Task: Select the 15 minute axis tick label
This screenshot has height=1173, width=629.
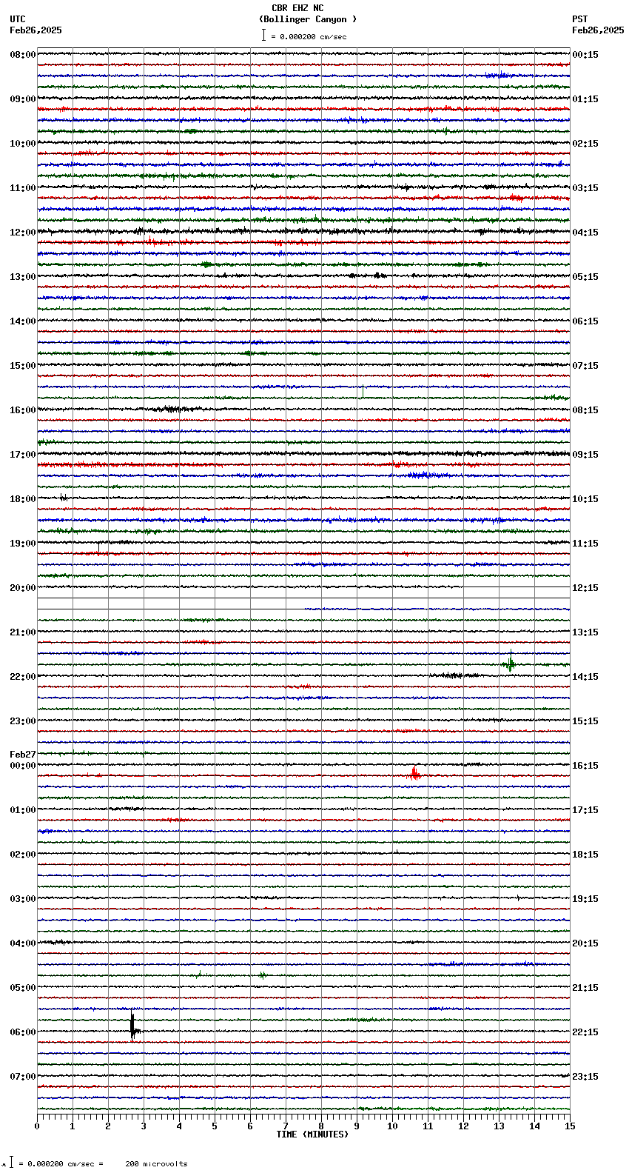Action: (x=570, y=1126)
